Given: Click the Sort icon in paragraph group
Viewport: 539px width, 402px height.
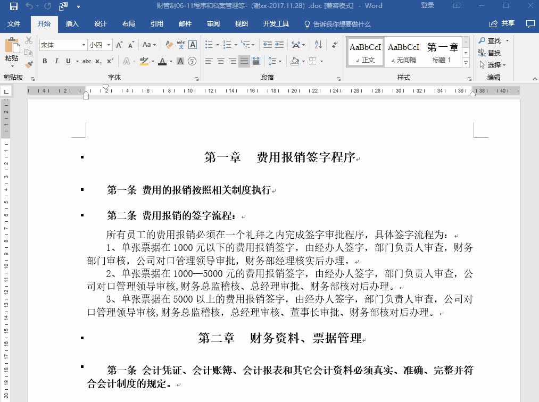Looking at the screenshot, I should pos(318,44).
